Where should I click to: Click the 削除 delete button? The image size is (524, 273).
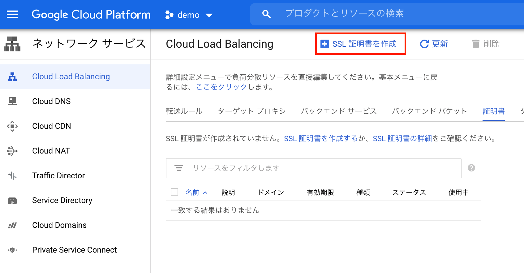pos(486,44)
